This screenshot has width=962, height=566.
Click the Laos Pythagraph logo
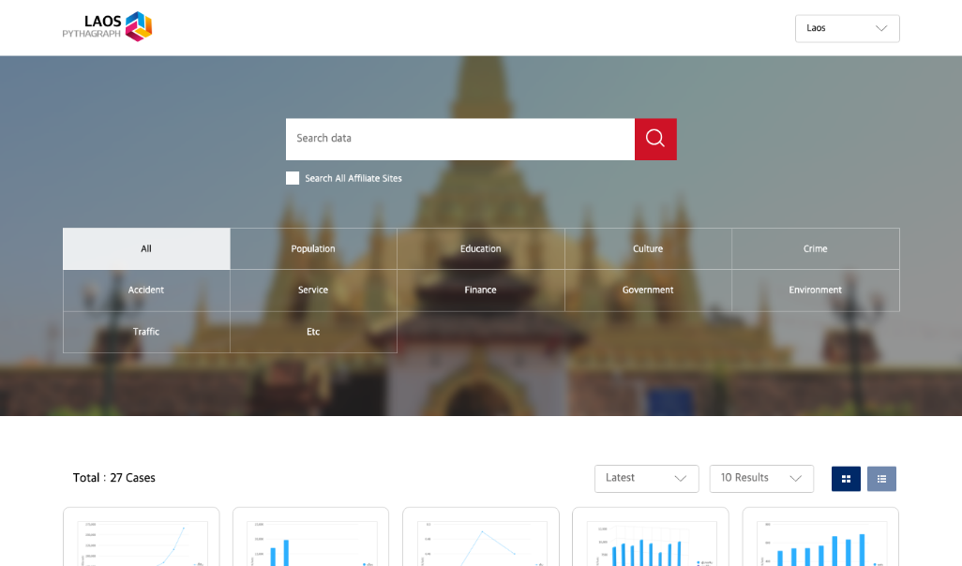[107, 27]
